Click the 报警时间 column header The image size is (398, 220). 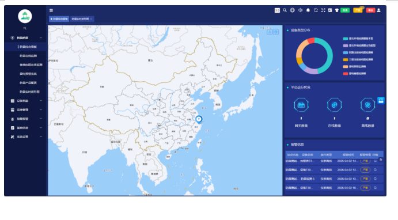[x=348, y=155]
